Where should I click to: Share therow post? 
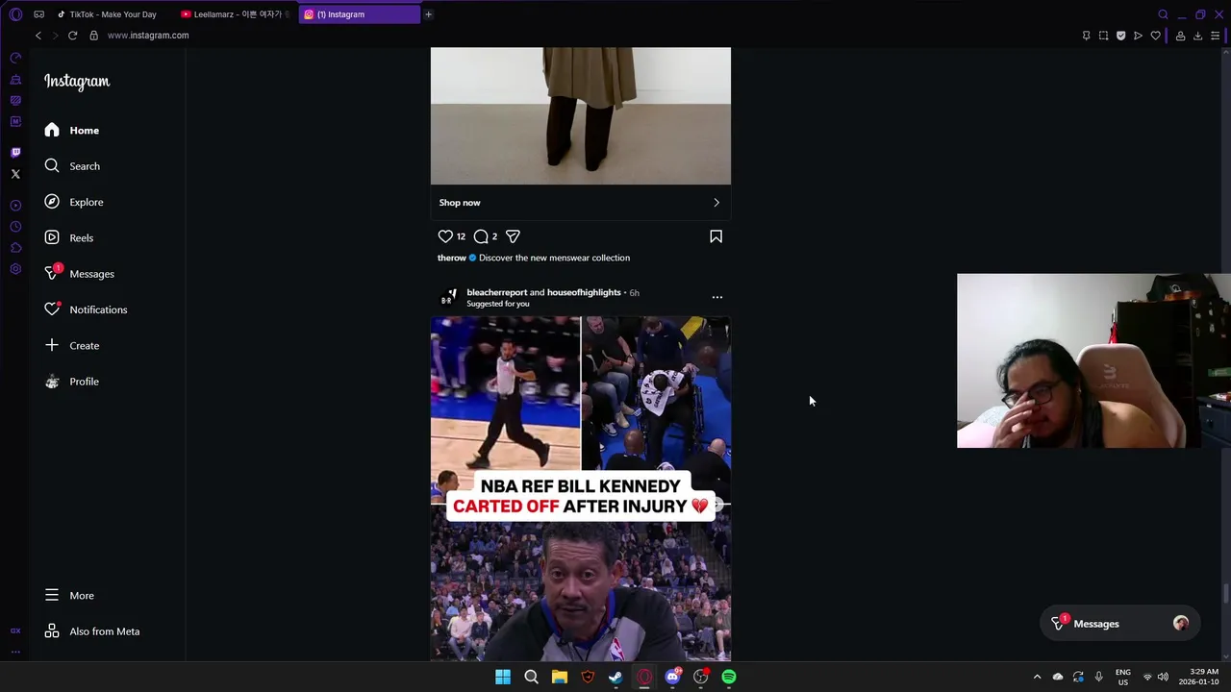(513, 236)
